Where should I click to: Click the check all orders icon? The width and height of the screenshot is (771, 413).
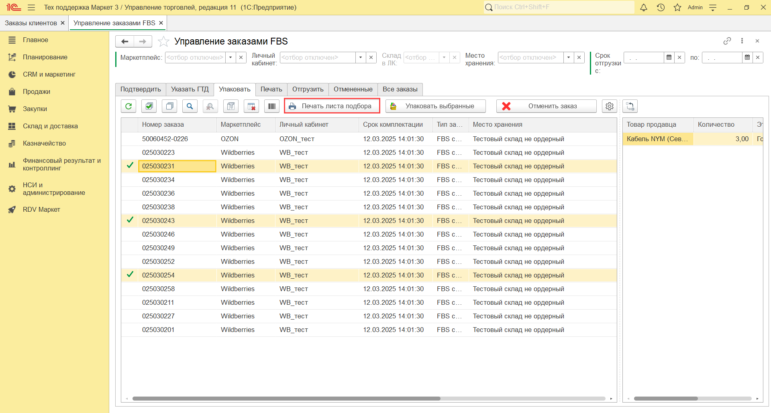[149, 106]
